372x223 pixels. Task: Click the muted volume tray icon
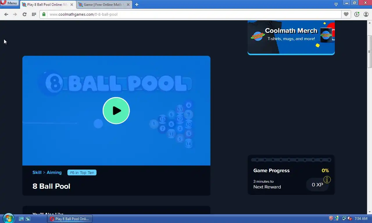pos(350,218)
